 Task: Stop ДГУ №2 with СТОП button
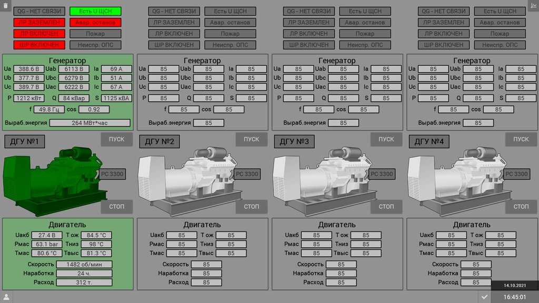pos(251,206)
